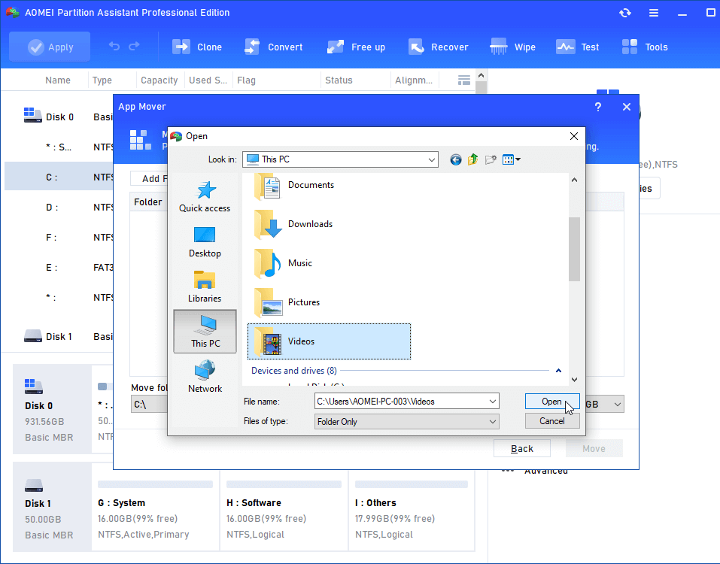Click the Open button
Image resolution: width=720 pixels, height=564 pixels.
click(552, 402)
